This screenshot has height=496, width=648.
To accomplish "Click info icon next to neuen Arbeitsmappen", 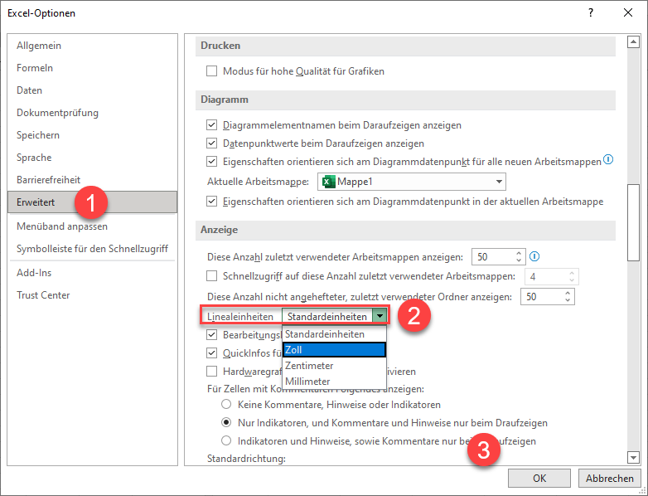I will tap(608, 159).
